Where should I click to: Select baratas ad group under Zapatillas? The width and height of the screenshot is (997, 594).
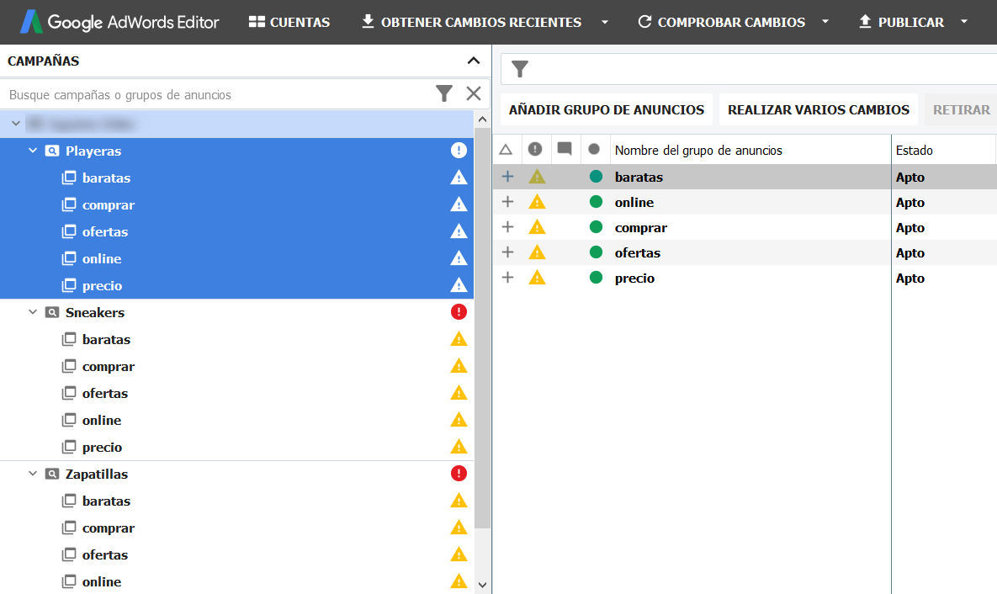coord(106,501)
